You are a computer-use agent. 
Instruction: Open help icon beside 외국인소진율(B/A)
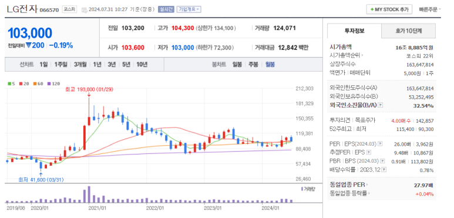point(381,105)
